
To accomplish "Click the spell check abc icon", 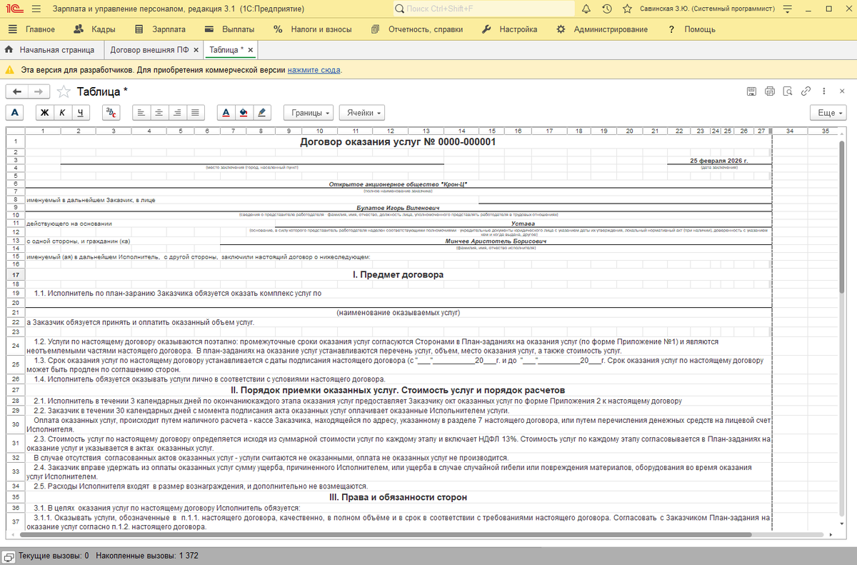I will point(111,113).
